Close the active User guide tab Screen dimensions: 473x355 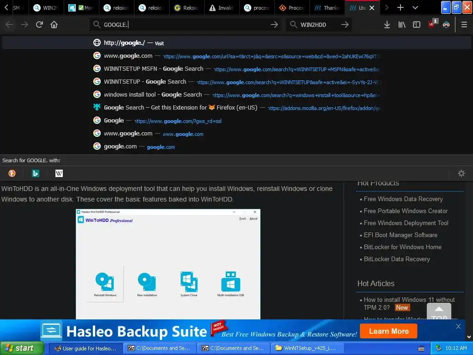tap(372, 8)
